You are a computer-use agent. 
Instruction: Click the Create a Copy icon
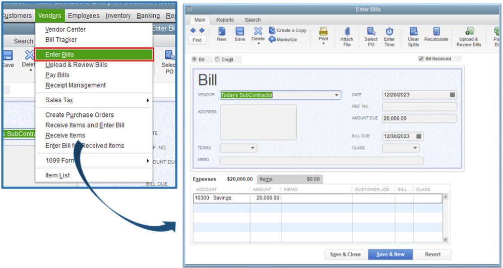[x=272, y=30]
